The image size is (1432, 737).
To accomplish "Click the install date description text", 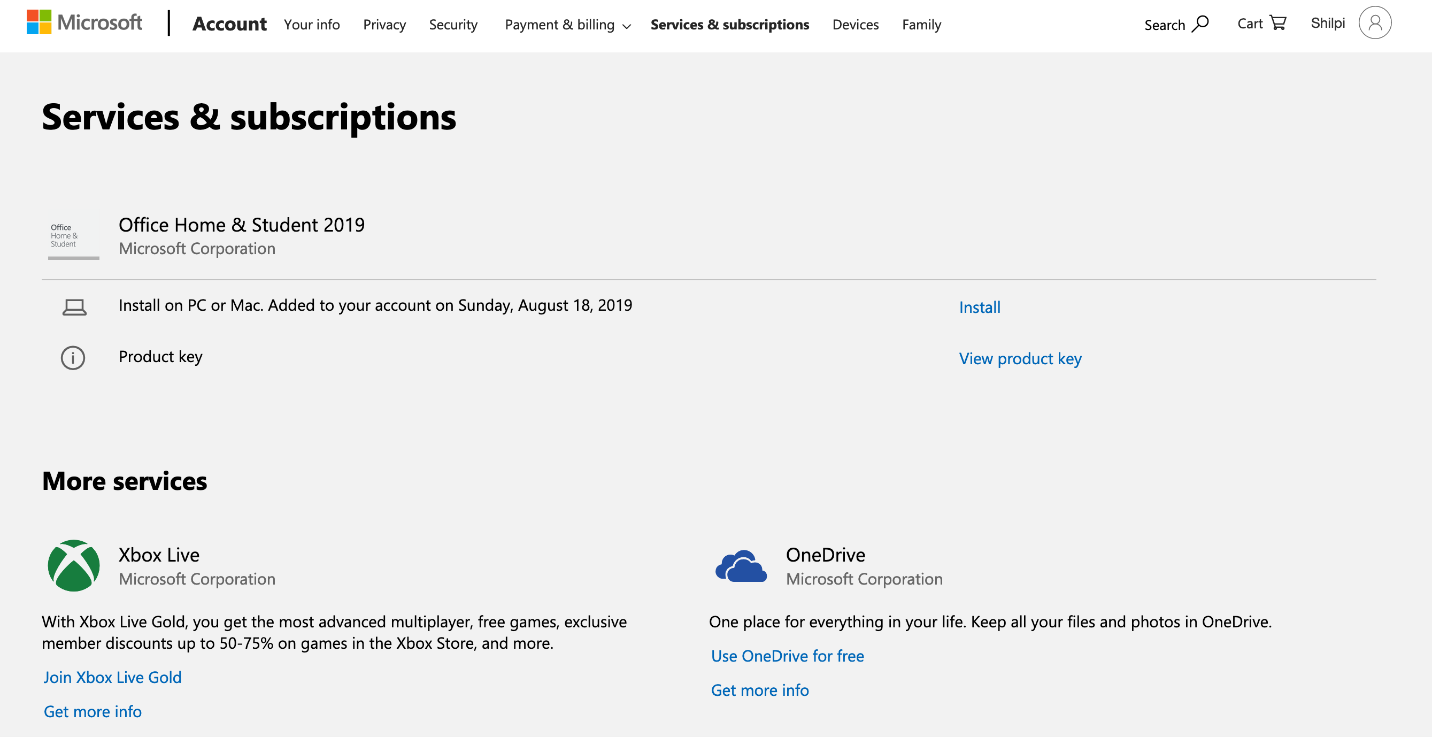I will pyautogui.click(x=375, y=305).
